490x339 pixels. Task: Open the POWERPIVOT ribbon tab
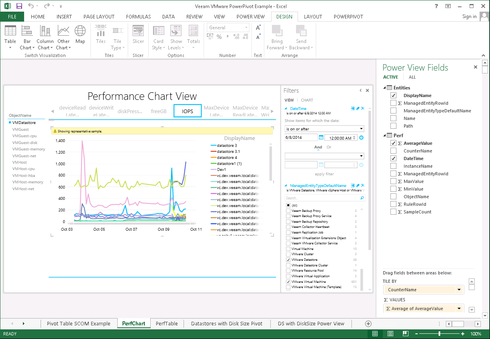(348, 16)
